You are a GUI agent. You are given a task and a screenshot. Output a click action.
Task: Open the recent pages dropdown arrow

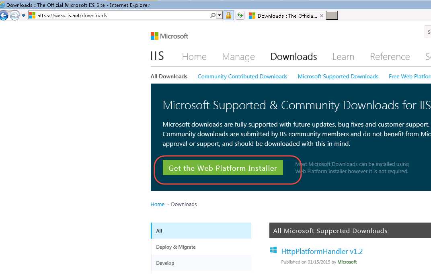24,16
